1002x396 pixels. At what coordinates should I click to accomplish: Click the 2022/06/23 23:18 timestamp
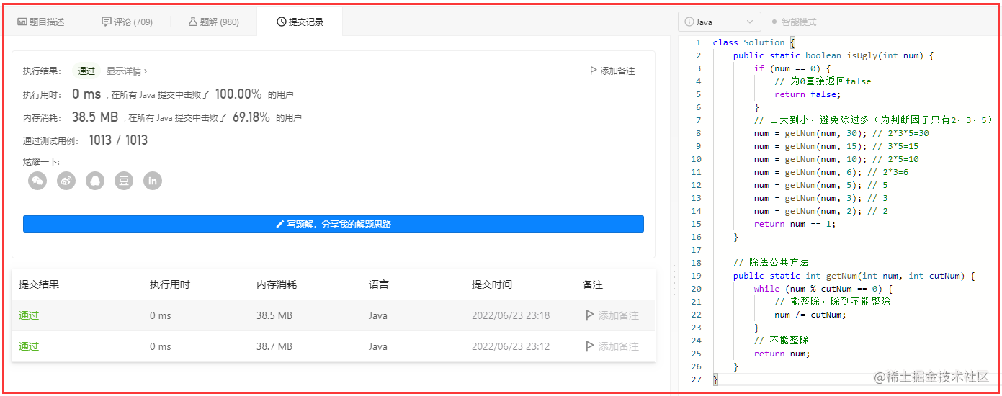point(511,315)
